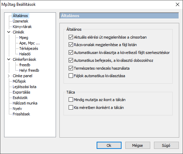This screenshot has width=183, height=154.
Task: Toggle 'Aktuális elérési út megjelenítése a címsorban' checkbox
Action: (71, 37)
